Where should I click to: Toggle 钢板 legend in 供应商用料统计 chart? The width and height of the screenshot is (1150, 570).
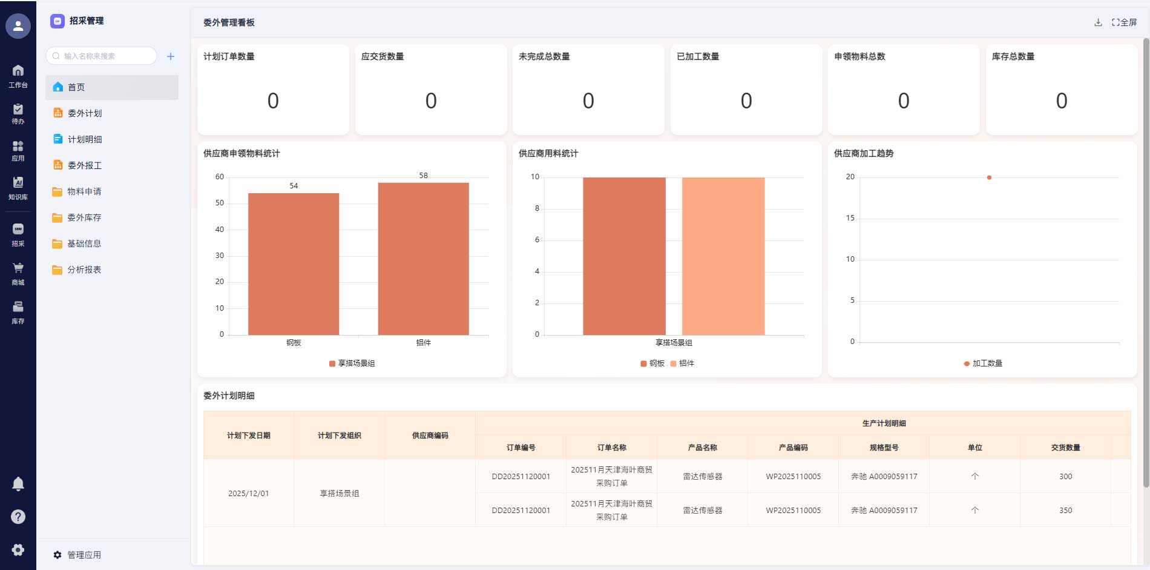652,363
